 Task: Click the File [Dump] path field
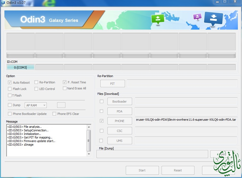point(152,154)
